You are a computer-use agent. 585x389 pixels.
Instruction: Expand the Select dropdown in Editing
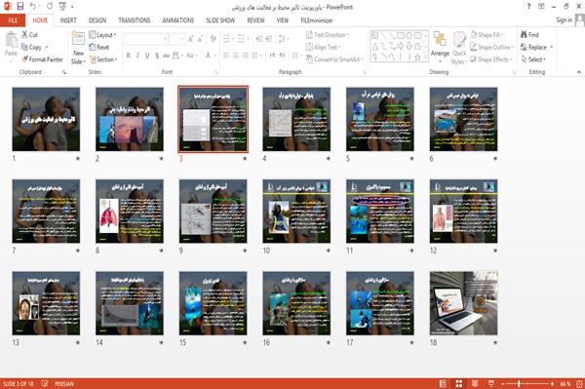coord(533,59)
